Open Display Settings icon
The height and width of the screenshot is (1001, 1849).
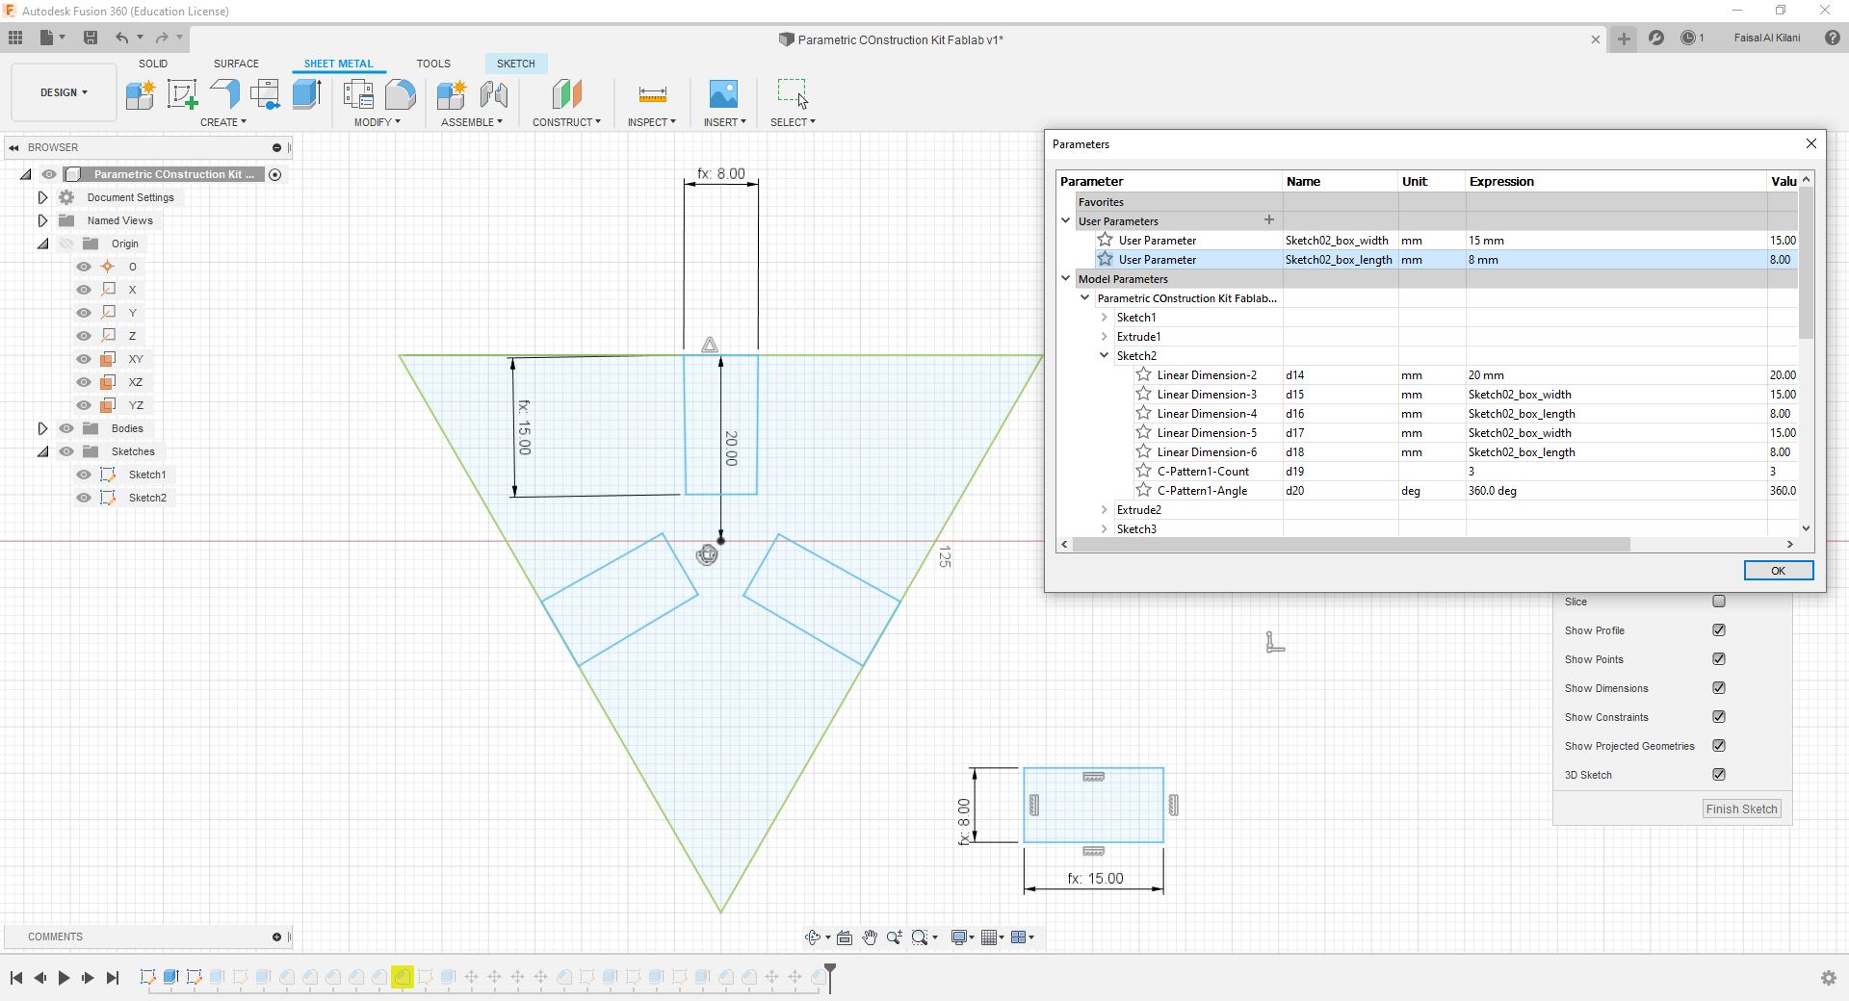click(959, 937)
